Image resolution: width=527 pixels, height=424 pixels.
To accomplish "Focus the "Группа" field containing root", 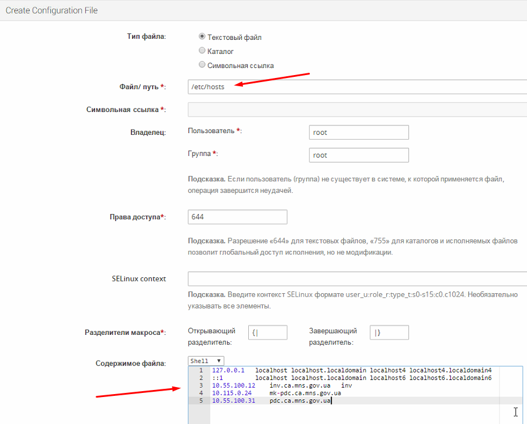I will pyautogui.click(x=359, y=155).
